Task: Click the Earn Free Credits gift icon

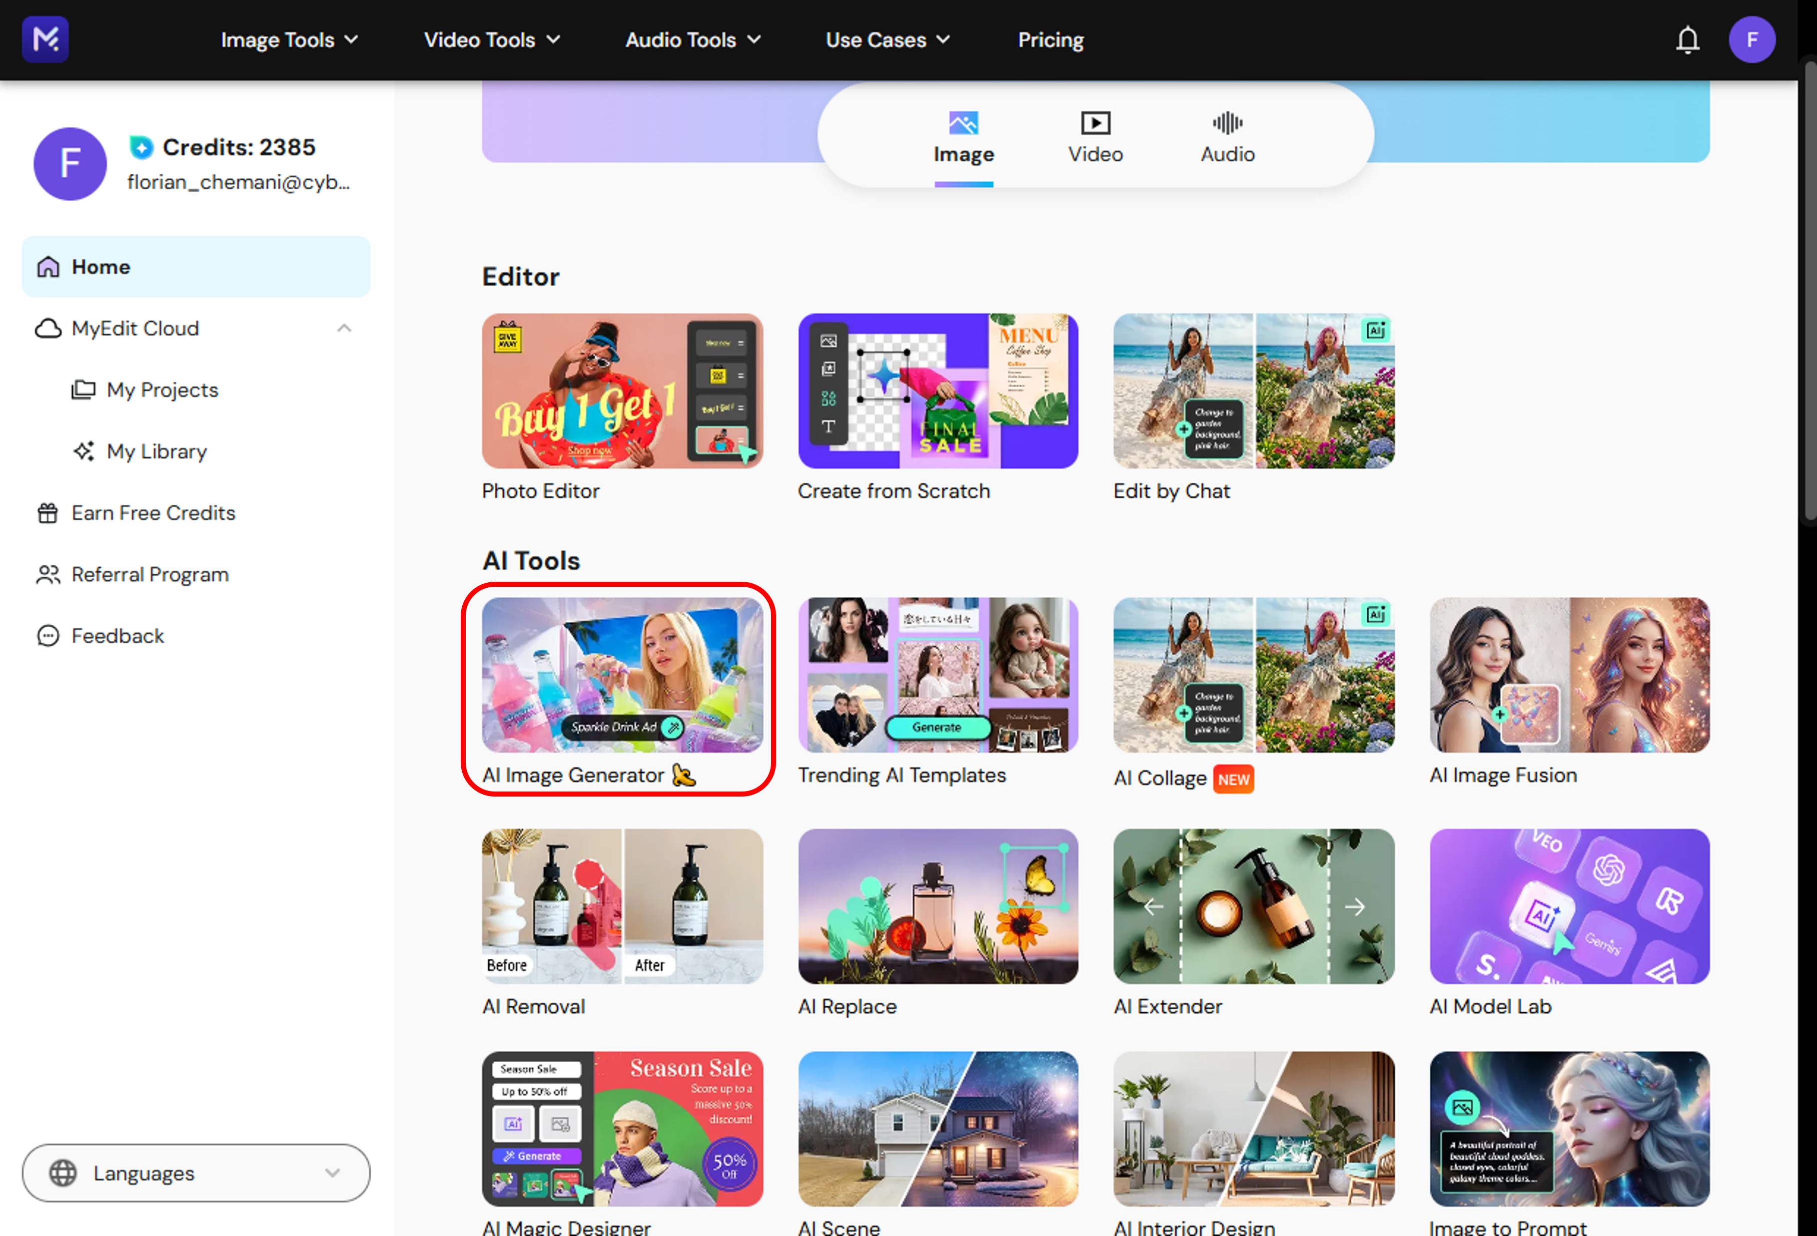Action: click(x=48, y=512)
